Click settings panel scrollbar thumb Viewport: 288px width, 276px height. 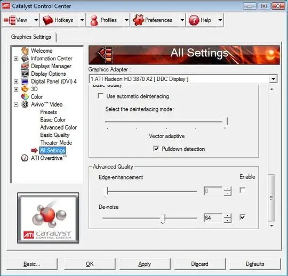click(271, 198)
